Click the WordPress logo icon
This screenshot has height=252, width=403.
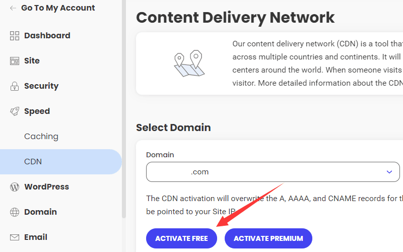tap(14, 187)
